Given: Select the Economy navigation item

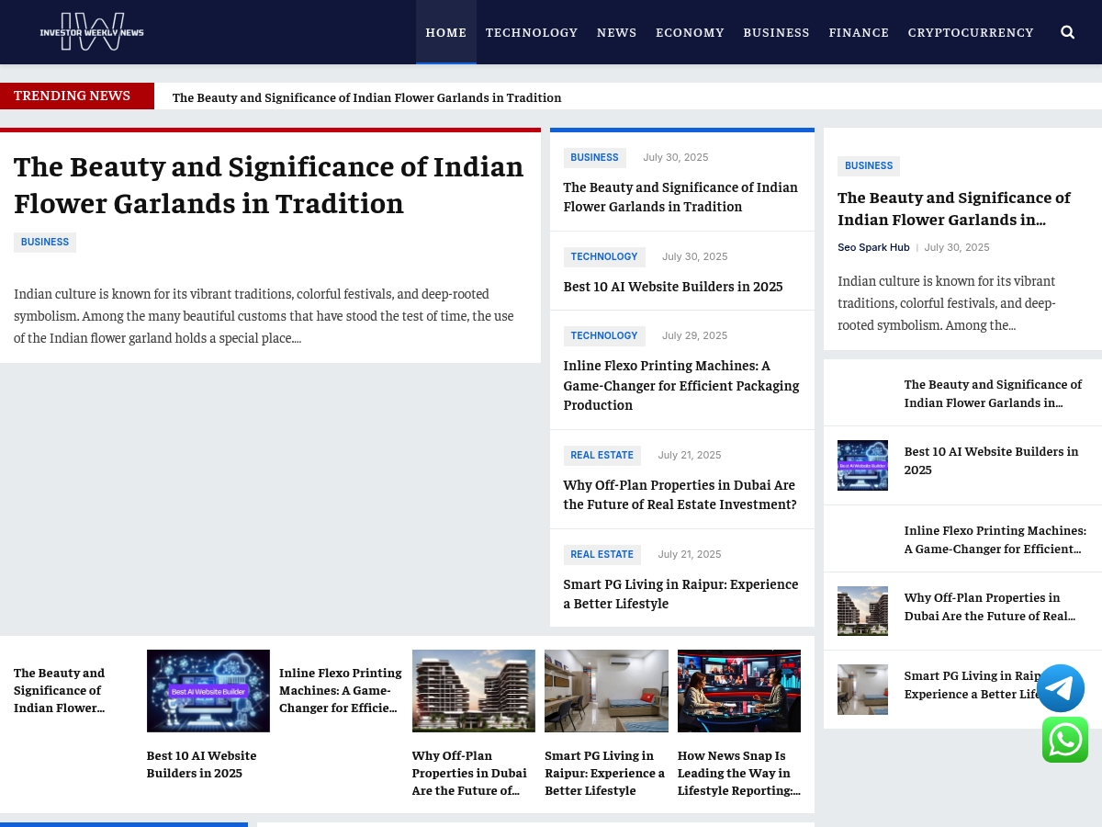Looking at the screenshot, I should pos(690,32).
